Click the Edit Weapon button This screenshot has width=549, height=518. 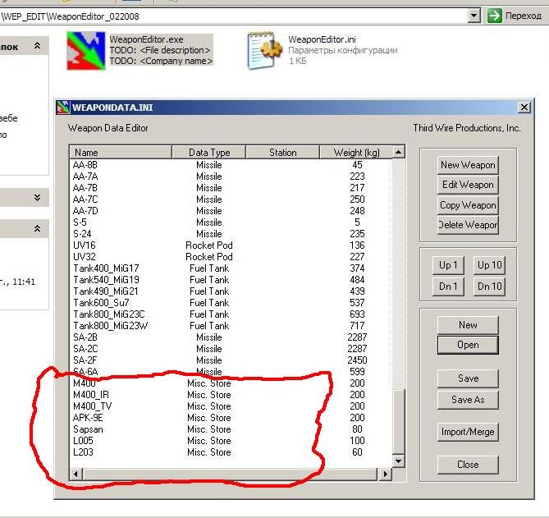point(468,185)
